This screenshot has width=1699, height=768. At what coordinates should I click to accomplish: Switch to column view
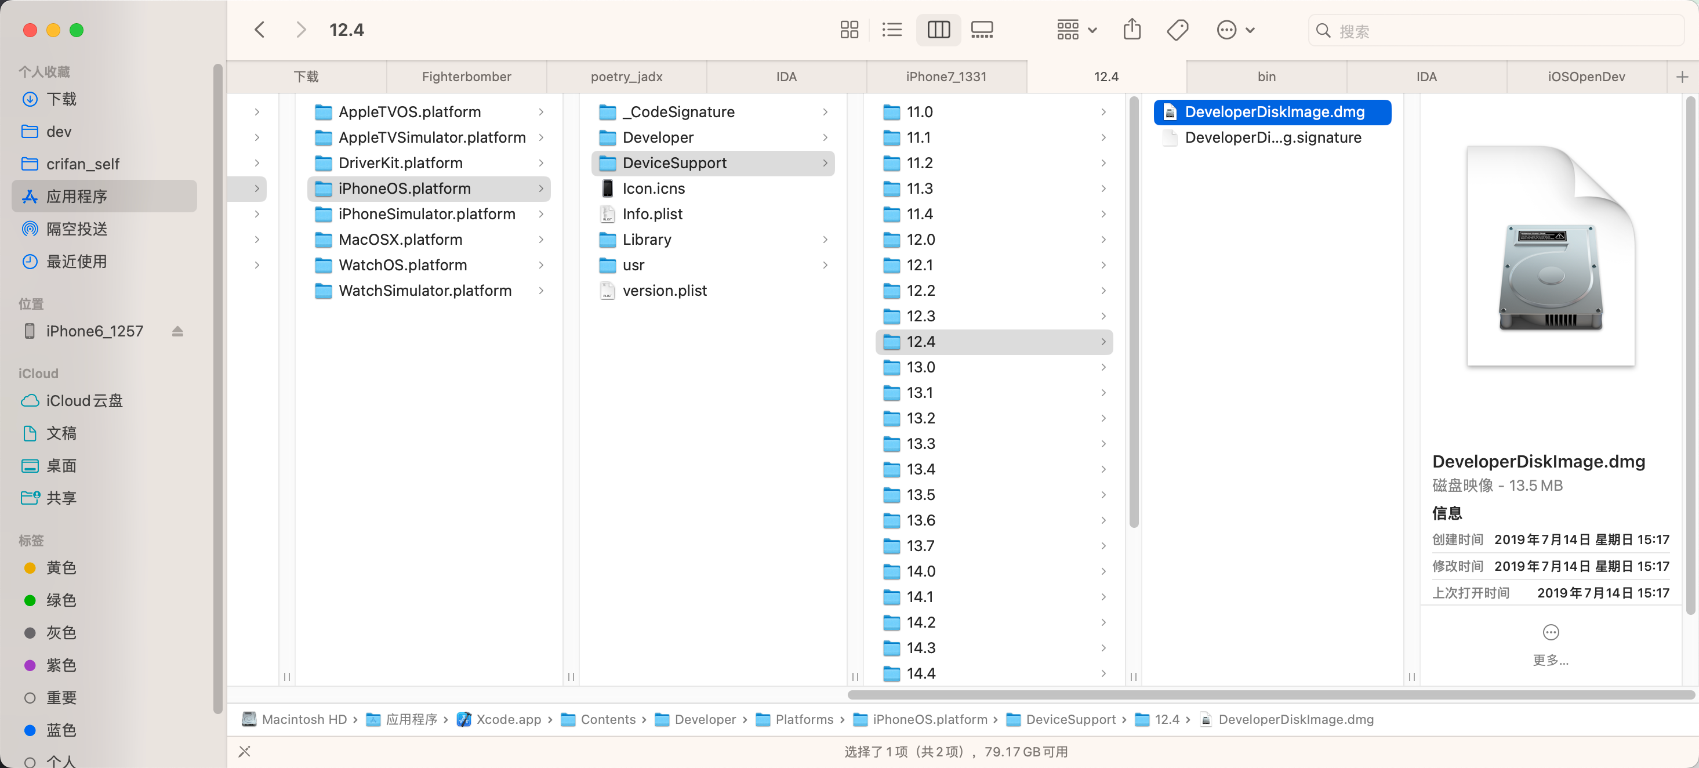click(x=938, y=30)
